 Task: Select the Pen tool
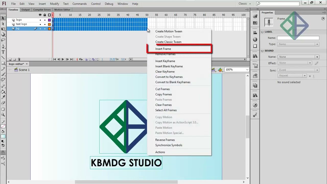3,47
